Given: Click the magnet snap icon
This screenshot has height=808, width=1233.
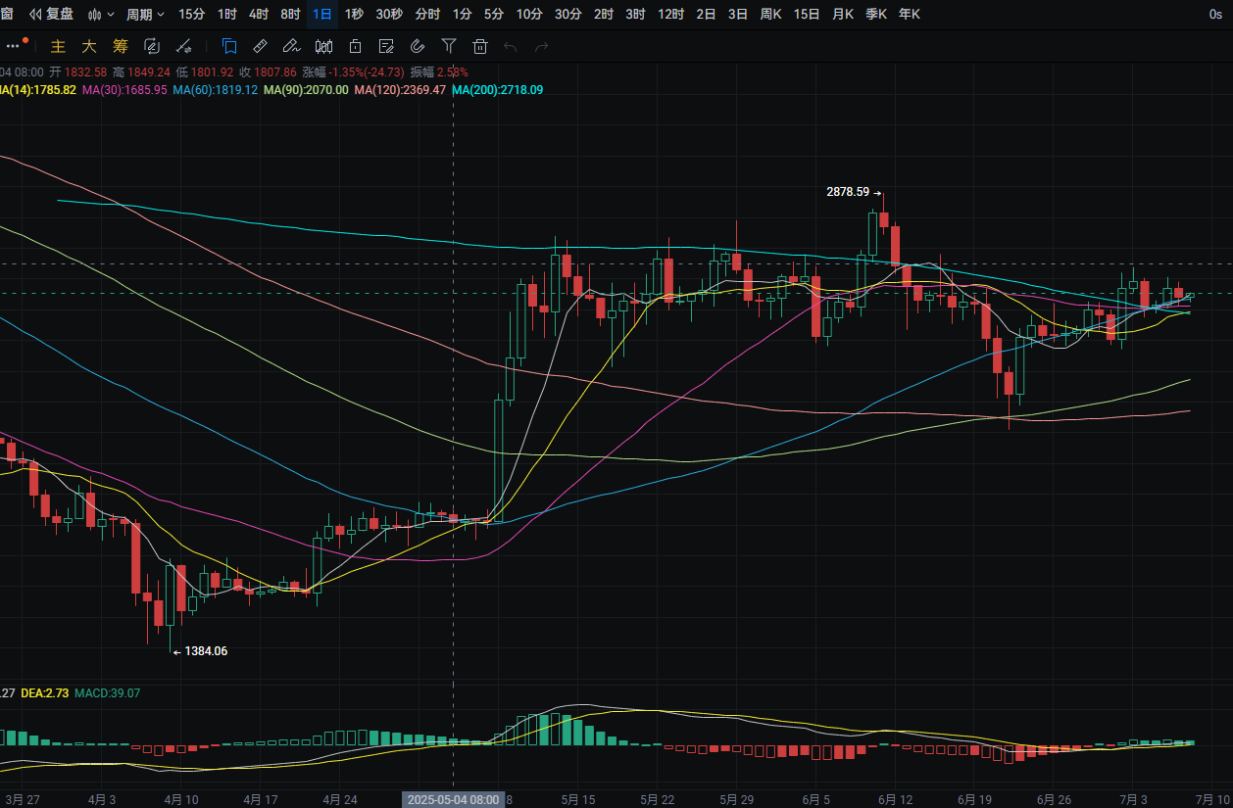Looking at the screenshot, I should (417, 46).
